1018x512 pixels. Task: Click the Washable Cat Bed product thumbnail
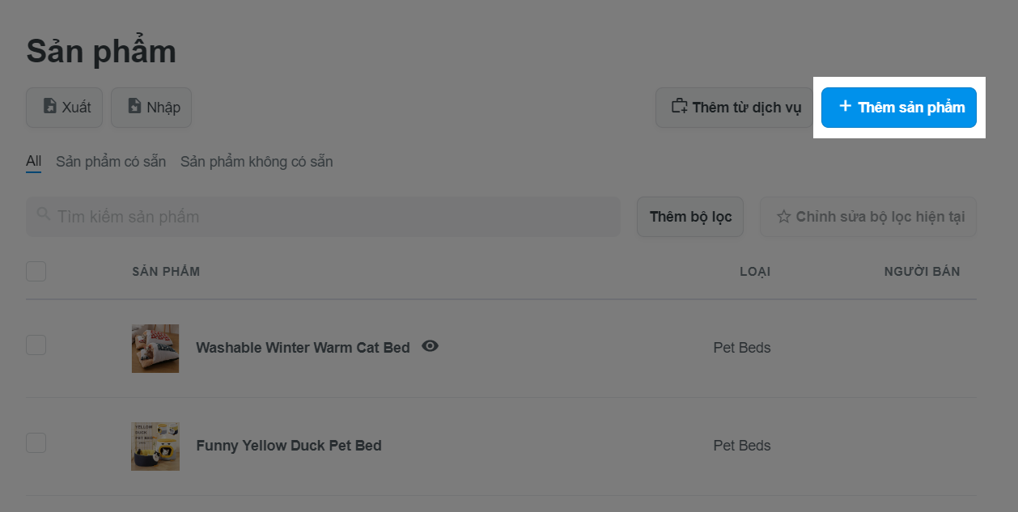point(155,349)
